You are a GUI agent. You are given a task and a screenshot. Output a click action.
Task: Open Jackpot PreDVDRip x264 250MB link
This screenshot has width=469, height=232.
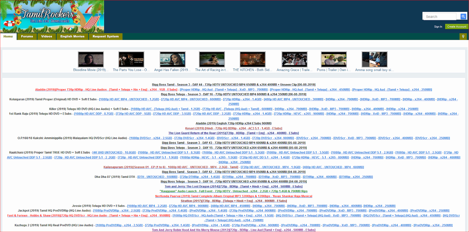[430, 211]
